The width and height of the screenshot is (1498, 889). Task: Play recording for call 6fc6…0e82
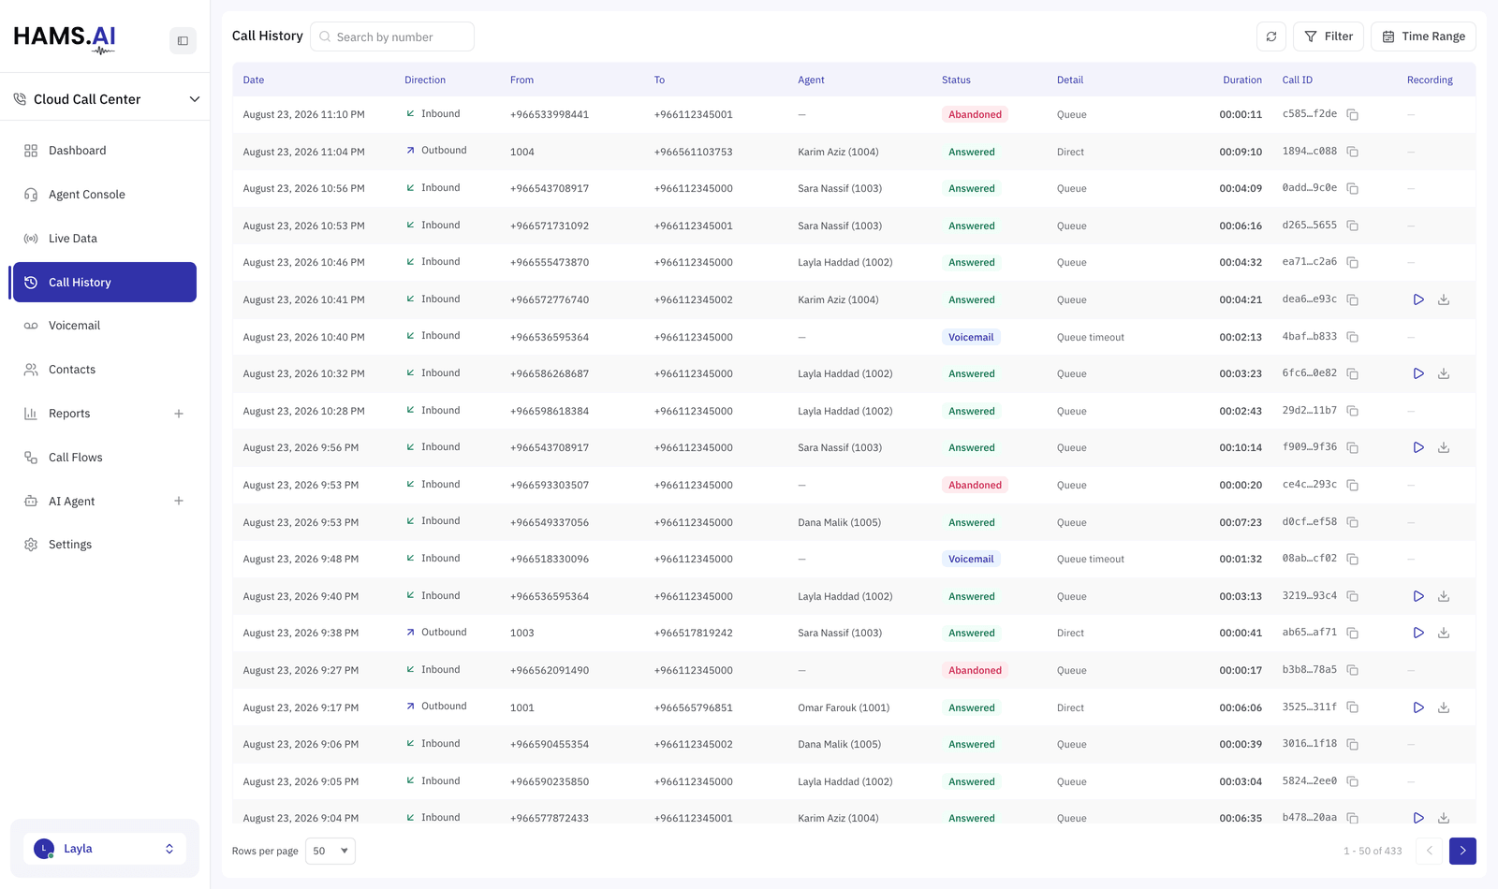(x=1418, y=373)
